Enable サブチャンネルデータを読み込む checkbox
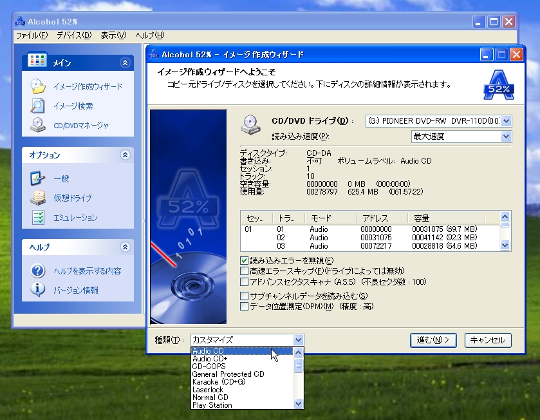 pos(244,296)
